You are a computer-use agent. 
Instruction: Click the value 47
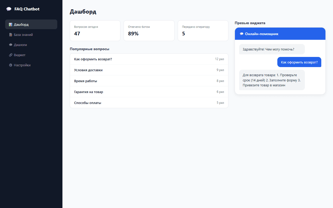pos(77,34)
